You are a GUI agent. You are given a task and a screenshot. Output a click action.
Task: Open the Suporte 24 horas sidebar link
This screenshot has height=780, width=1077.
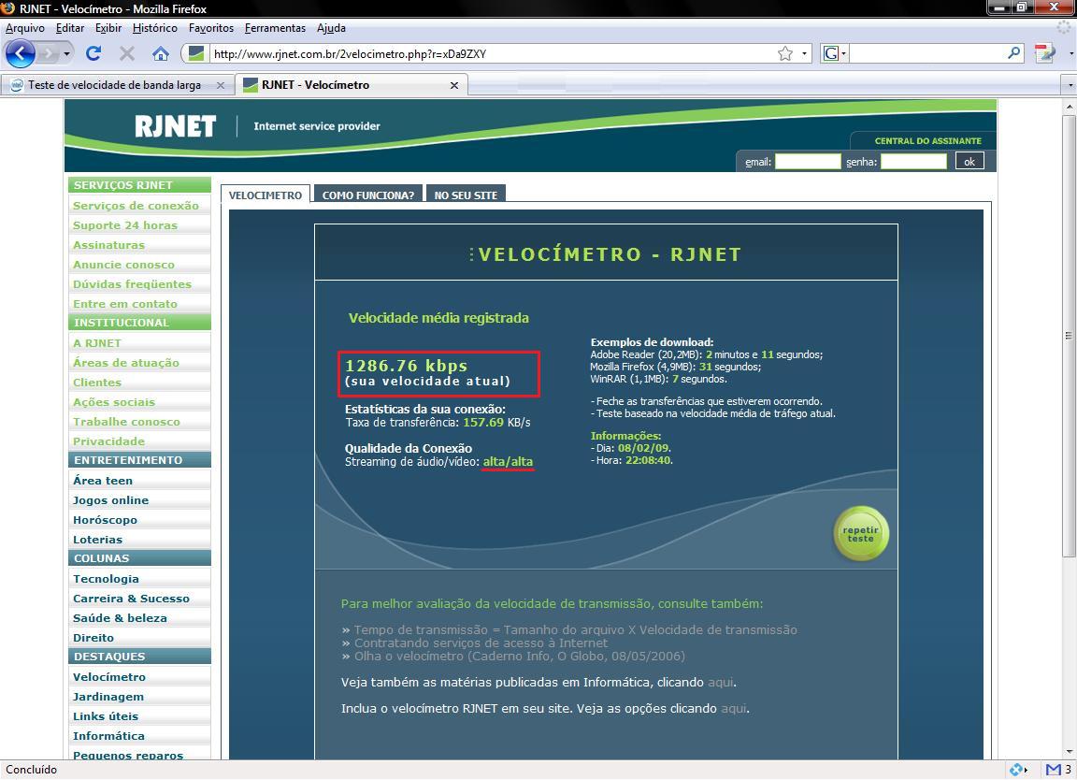[125, 225]
